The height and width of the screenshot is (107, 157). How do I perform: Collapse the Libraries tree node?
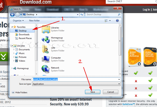tap(12, 46)
